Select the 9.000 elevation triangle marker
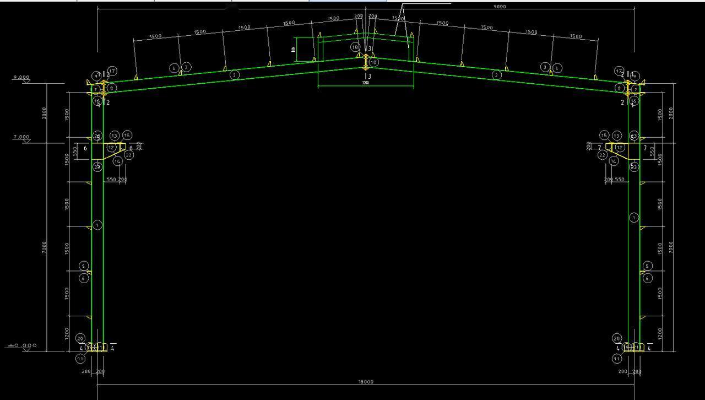705x400 pixels. pyautogui.click(x=26, y=82)
